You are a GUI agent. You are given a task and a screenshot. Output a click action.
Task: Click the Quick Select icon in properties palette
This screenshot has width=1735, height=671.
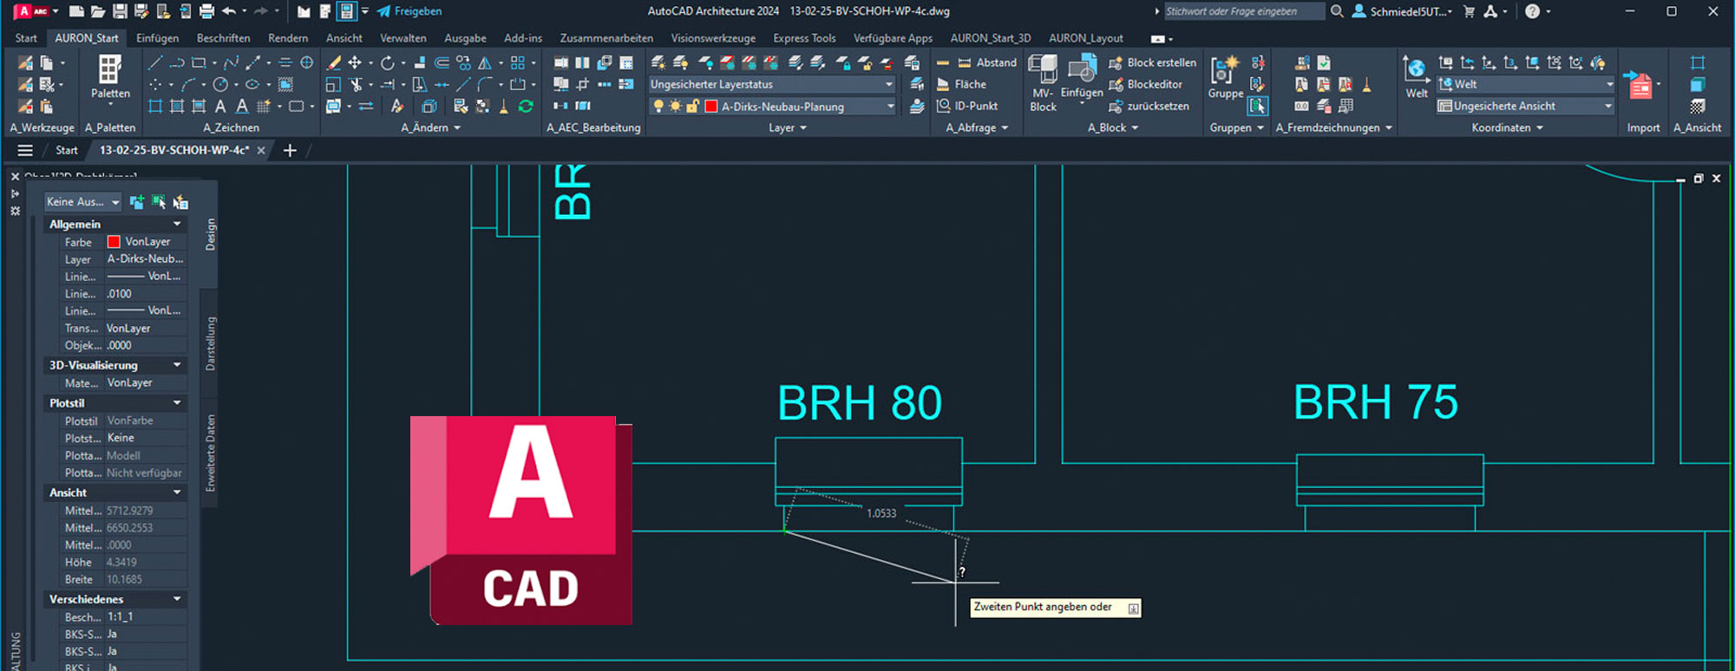(x=180, y=202)
